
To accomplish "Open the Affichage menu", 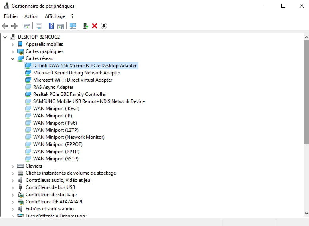I will click(55, 16).
